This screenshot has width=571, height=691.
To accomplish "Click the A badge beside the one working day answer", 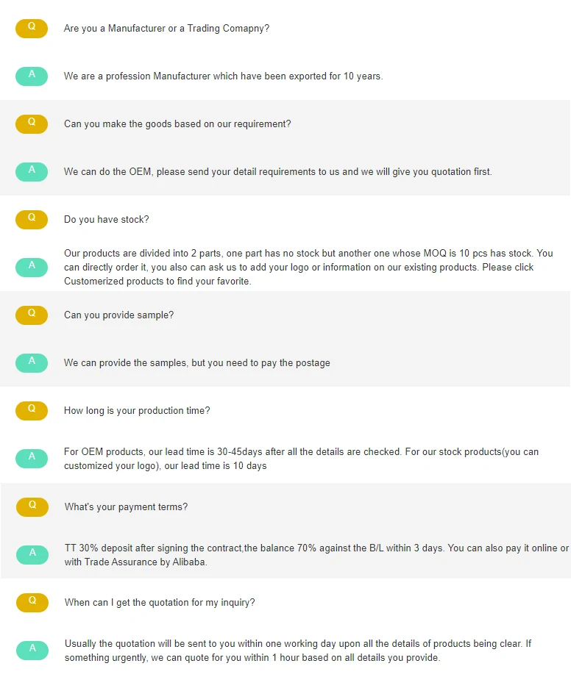I will click(x=32, y=651).
